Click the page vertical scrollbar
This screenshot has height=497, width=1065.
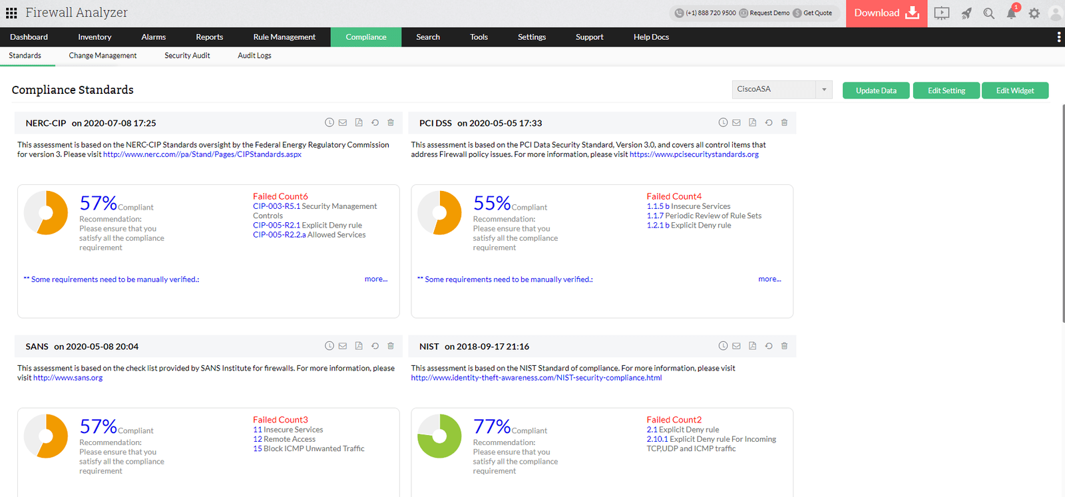coord(1062,213)
